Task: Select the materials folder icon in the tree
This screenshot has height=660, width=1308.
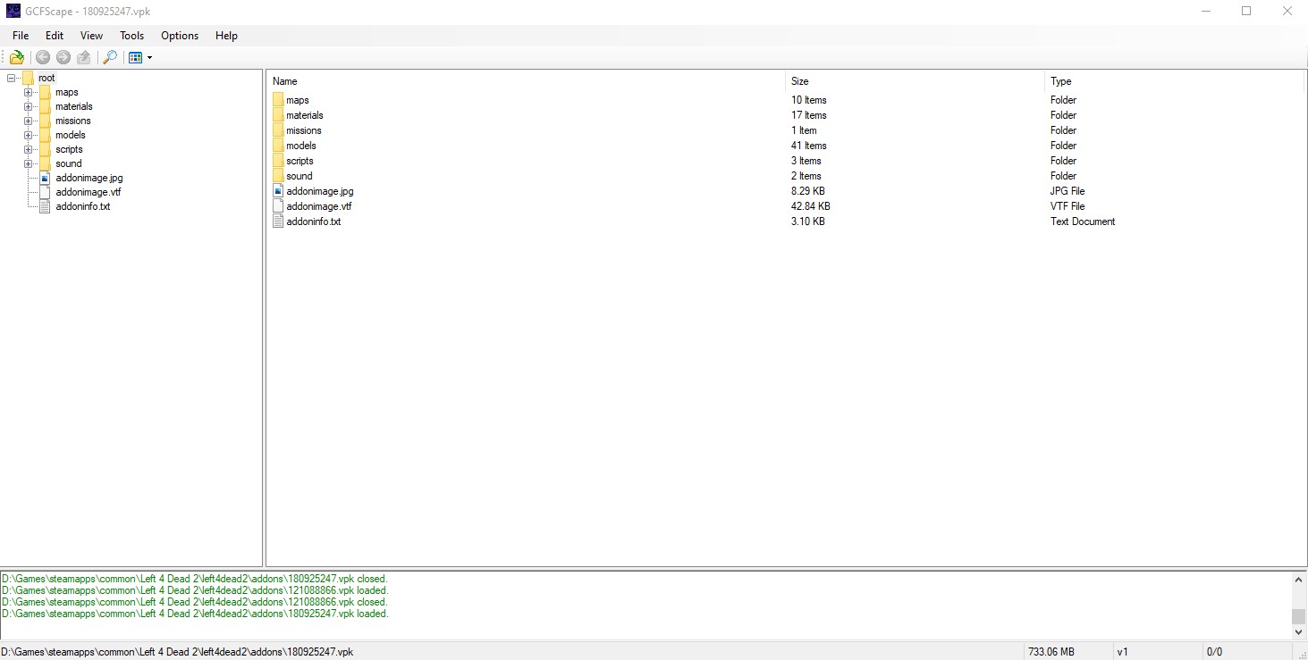Action: pyautogui.click(x=45, y=106)
